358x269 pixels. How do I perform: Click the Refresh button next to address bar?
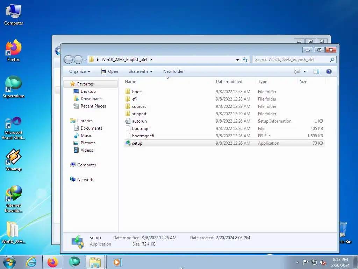tap(245, 60)
